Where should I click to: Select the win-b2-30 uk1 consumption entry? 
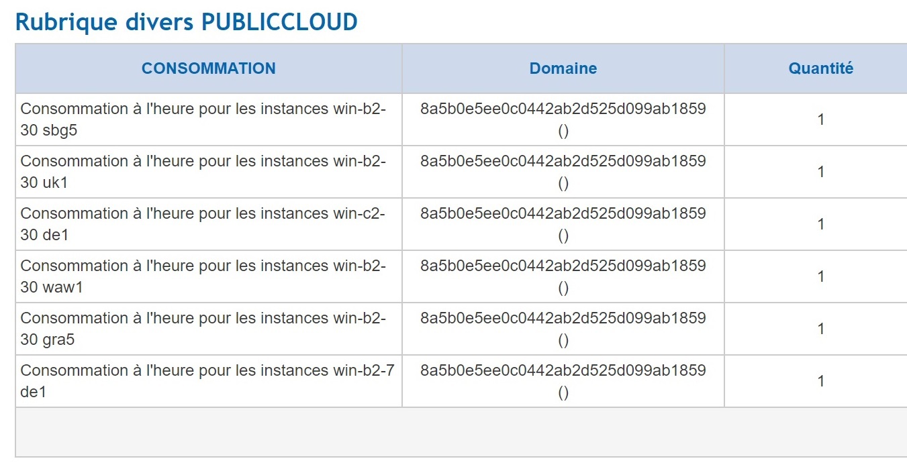pos(203,172)
